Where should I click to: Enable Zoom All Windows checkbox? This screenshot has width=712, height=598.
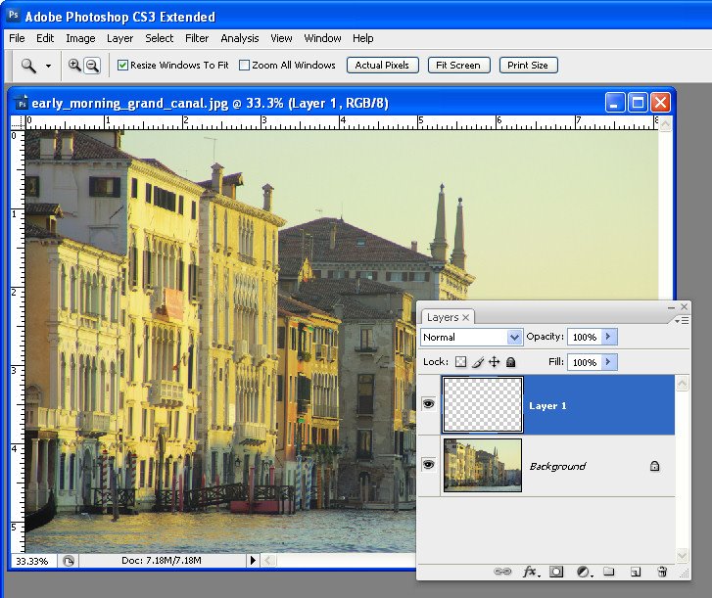click(244, 66)
